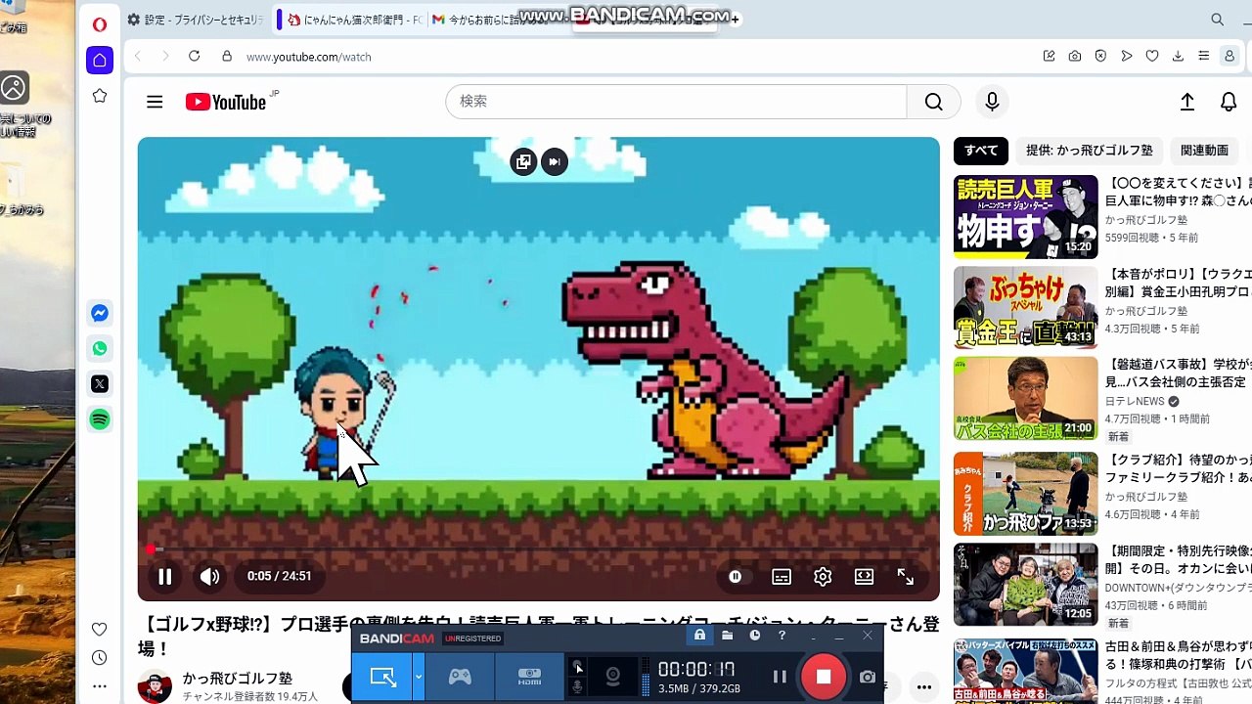Open the かっ飛びゴルフ塾 channel name

point(238,679)
